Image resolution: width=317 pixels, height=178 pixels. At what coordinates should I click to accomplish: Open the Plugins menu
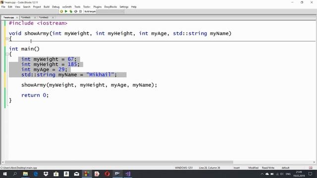coord(98,7)
